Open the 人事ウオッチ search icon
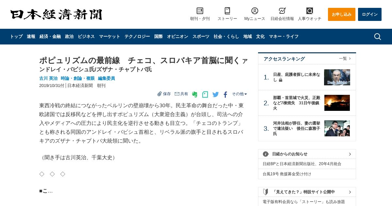Viewport: 392px width, 206px height. [310, 11]
